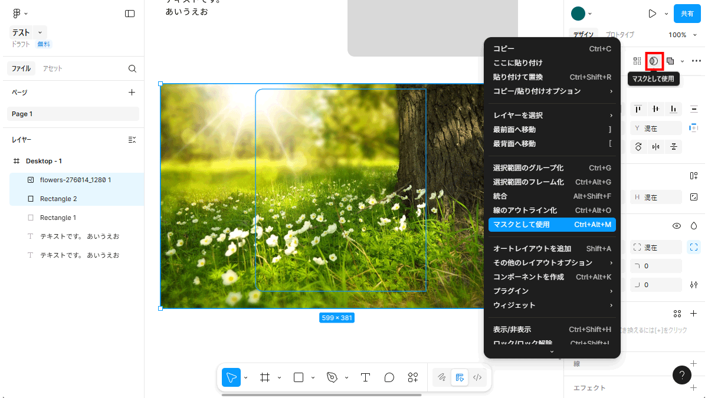The image size is (708, 398).
Task: Click the search icon in left panel
Action: 132,68
